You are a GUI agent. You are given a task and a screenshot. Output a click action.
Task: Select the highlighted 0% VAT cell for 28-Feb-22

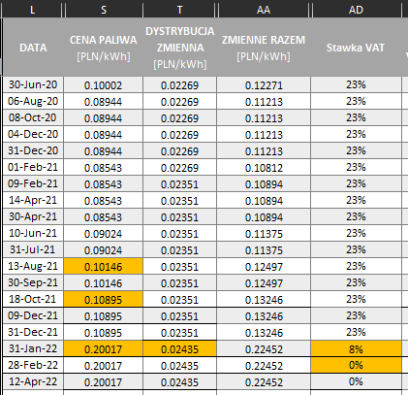[x=356, y=365]
